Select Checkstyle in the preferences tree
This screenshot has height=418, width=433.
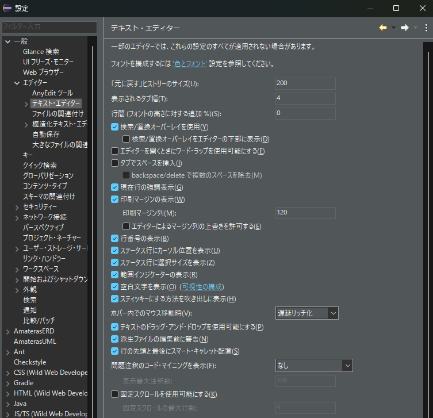click(x=30, y=362)
